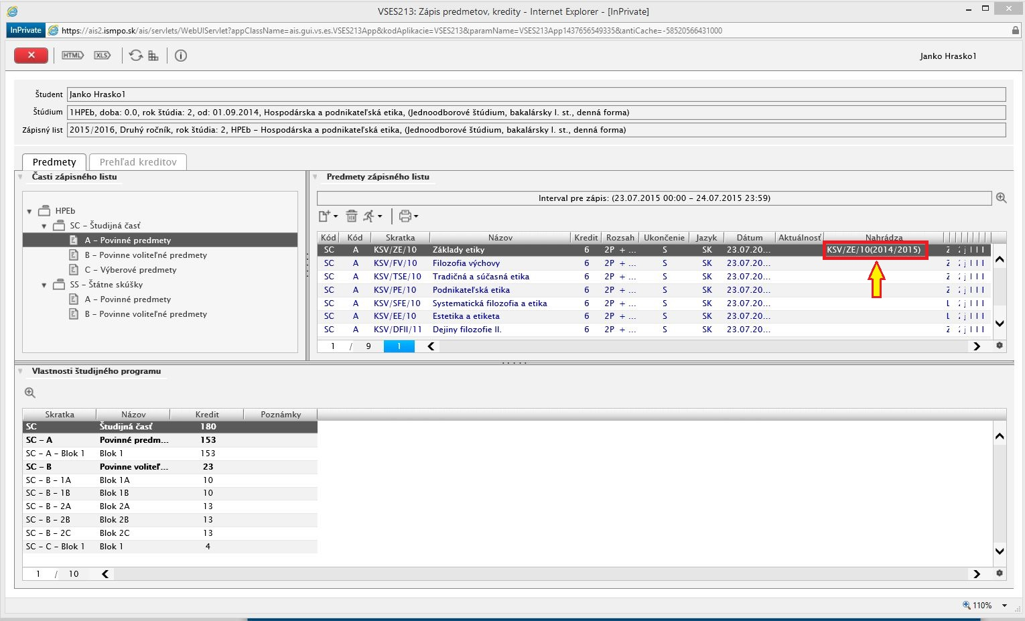Click the running figure action icon

[369, 216]
